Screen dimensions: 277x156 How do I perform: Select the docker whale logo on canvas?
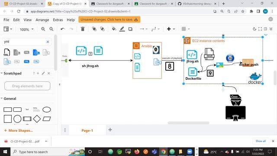point(255,78)
